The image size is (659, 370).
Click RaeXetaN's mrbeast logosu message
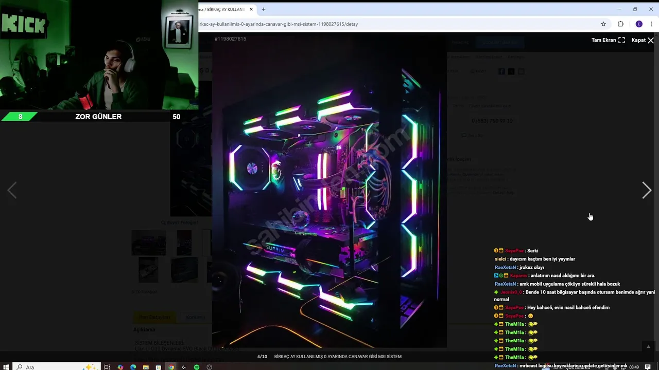tap(561, 365)
